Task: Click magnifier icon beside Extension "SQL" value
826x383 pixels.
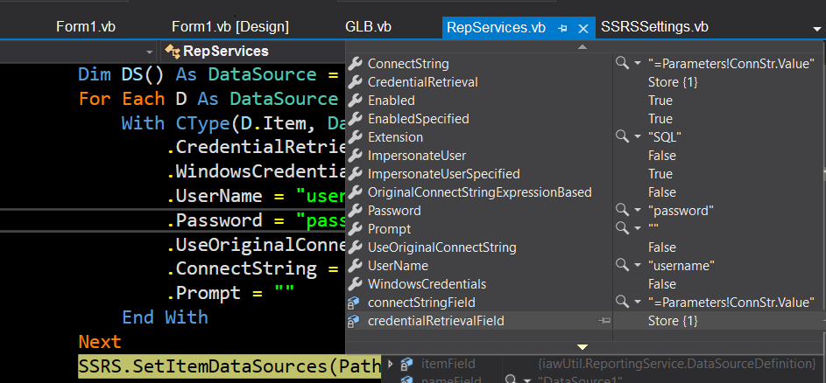Action: pos(622,137)
